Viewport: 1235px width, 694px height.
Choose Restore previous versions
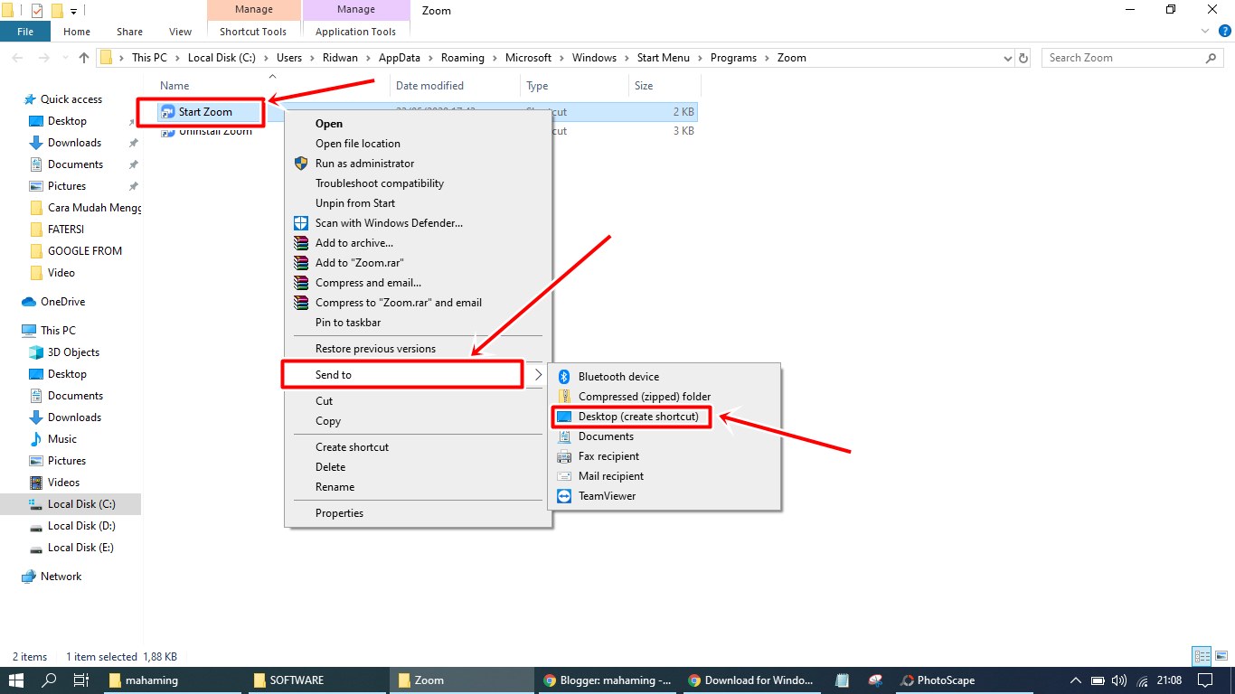(x=375, y=349)
